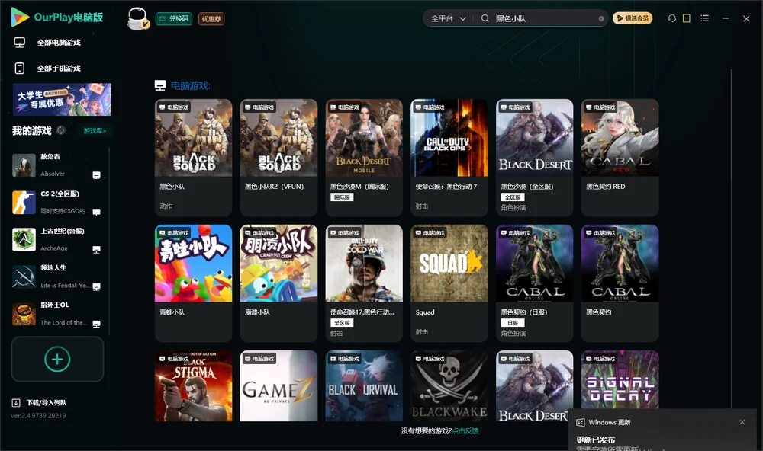Open the 青蛙小队 game card
Viewport: 763px width, 451px height.
click(194, 283)
